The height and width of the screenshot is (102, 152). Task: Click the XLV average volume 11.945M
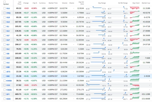pyautogui.click(x=80, y=31)
